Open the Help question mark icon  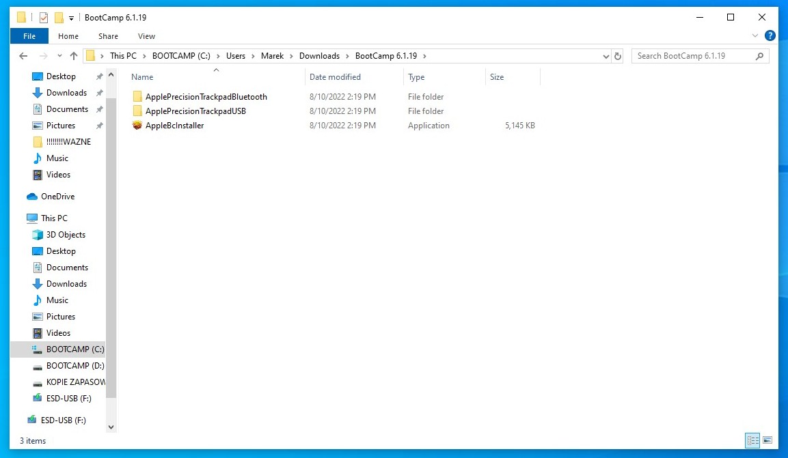pos(770,35)
